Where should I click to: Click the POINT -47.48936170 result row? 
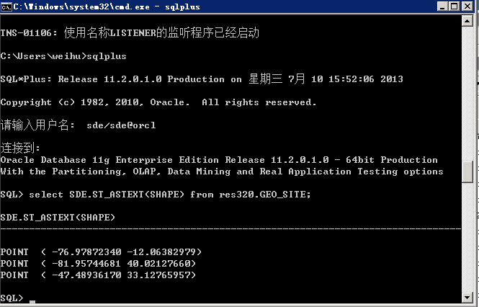point(98,275)
